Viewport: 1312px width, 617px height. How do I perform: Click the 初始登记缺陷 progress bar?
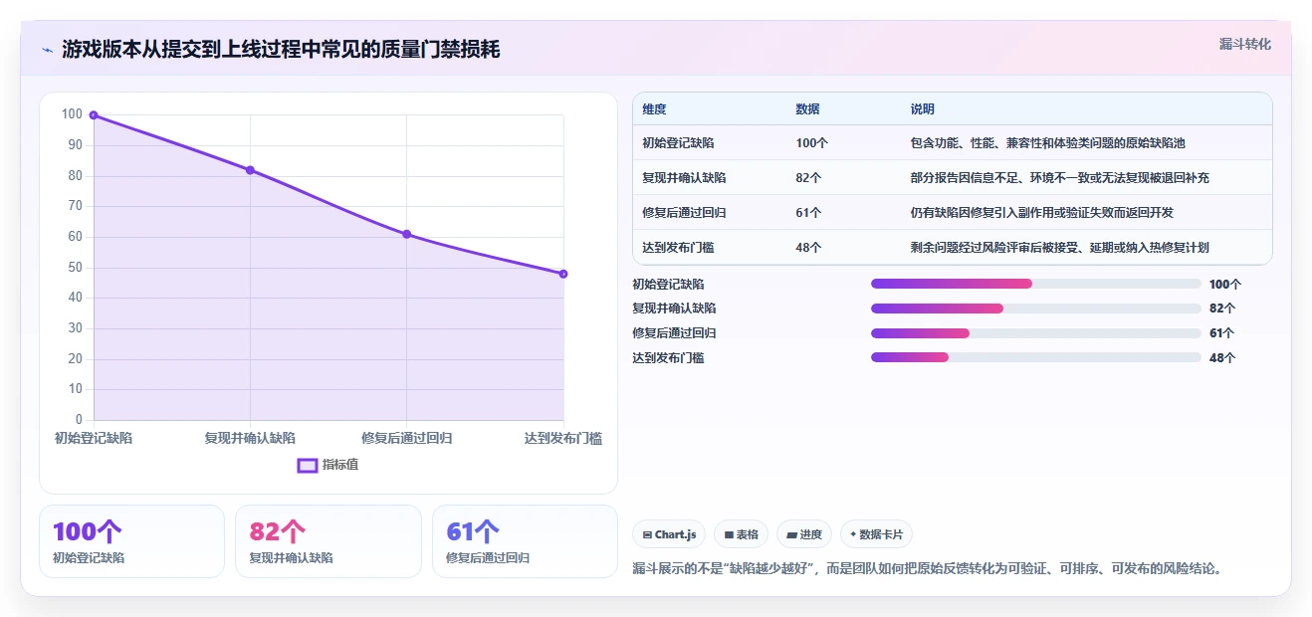[x=1036, y=284]
